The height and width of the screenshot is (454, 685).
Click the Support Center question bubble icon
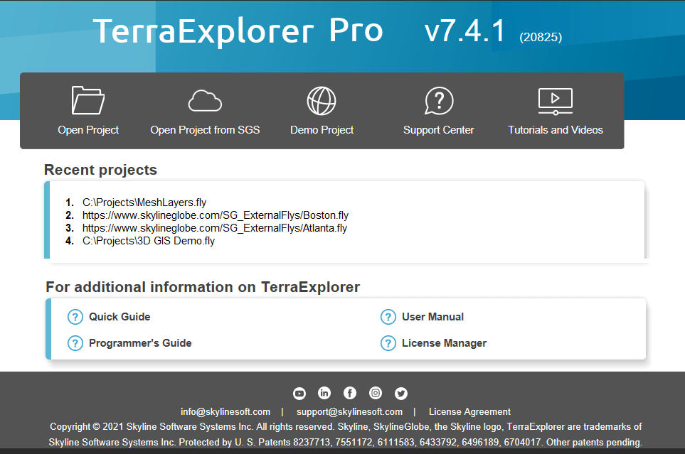tap(439, 101)
